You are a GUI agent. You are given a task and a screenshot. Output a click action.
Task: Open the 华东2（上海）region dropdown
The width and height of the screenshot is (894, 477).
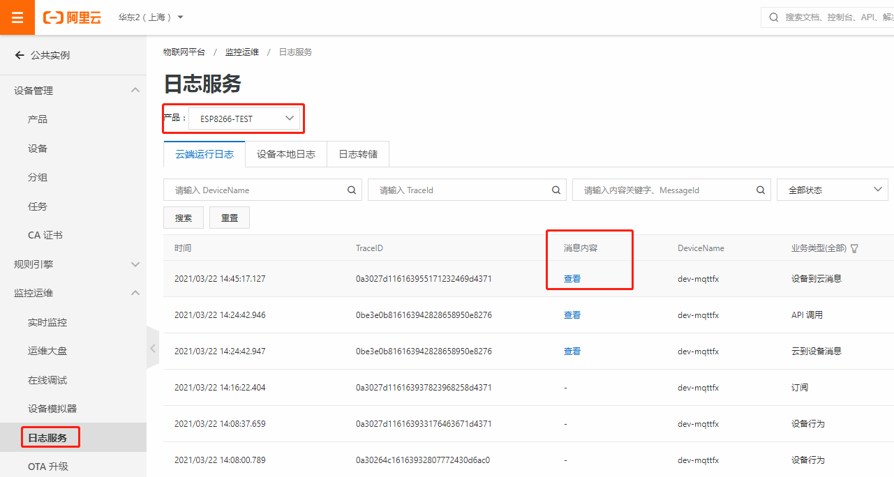click(x=151, y=17)
